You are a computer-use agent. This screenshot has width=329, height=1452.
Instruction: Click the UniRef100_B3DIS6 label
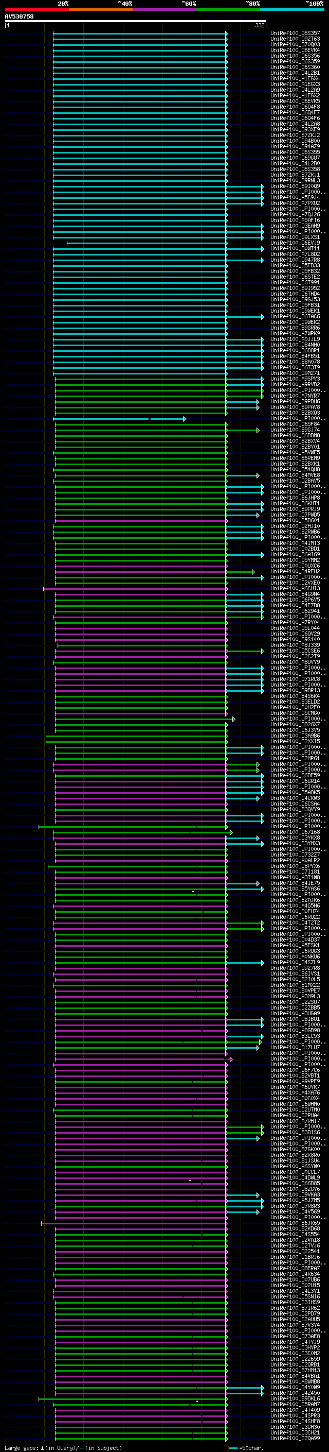295,1133
